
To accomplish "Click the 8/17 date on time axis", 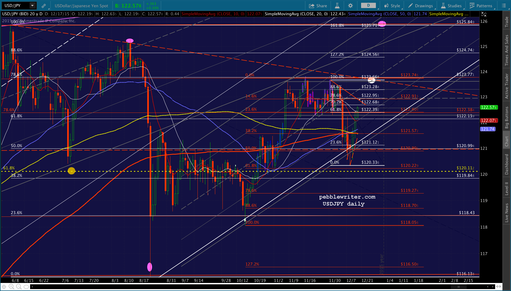I will 144,281.
